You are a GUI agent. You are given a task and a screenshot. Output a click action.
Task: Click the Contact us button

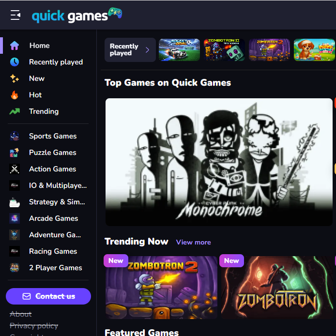click(x=48, y=296)
